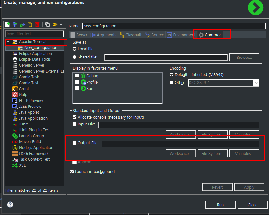The height and width of the screenshot is (215, 269).
Task: Click Variables button under Output File
Action: (x=244, y=154)
